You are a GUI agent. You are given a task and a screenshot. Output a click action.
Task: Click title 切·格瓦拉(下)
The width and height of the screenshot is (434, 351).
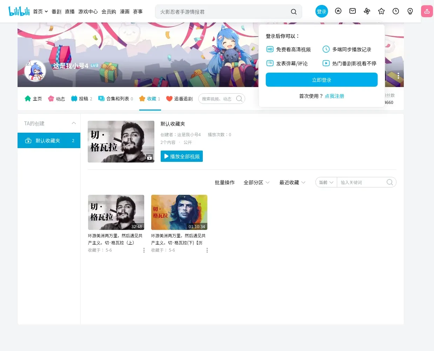(x=179, y=239)
